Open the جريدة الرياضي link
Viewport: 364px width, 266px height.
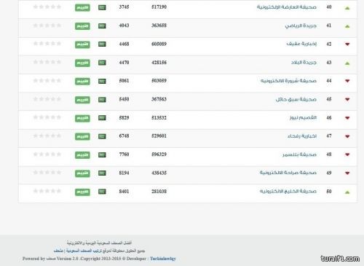pyautogui.click(x=301, y=26)
